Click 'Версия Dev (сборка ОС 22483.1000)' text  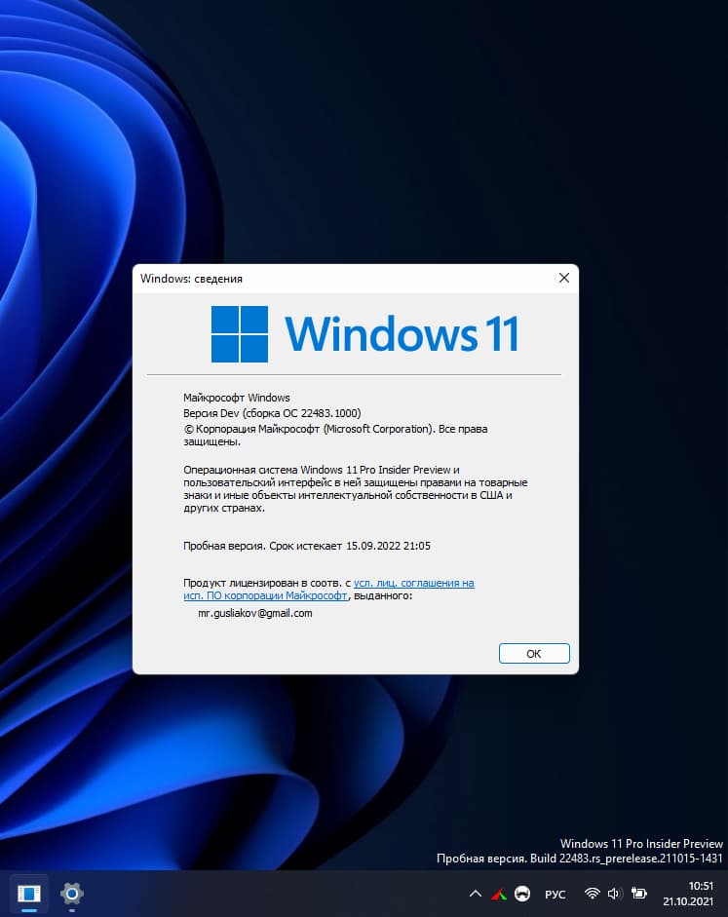click(x=272, y=413)
